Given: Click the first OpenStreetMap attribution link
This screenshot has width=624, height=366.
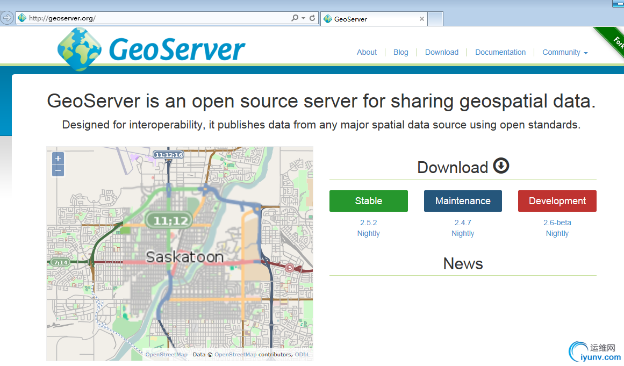Looking at the screenshot, I should [x=167, y=355].
